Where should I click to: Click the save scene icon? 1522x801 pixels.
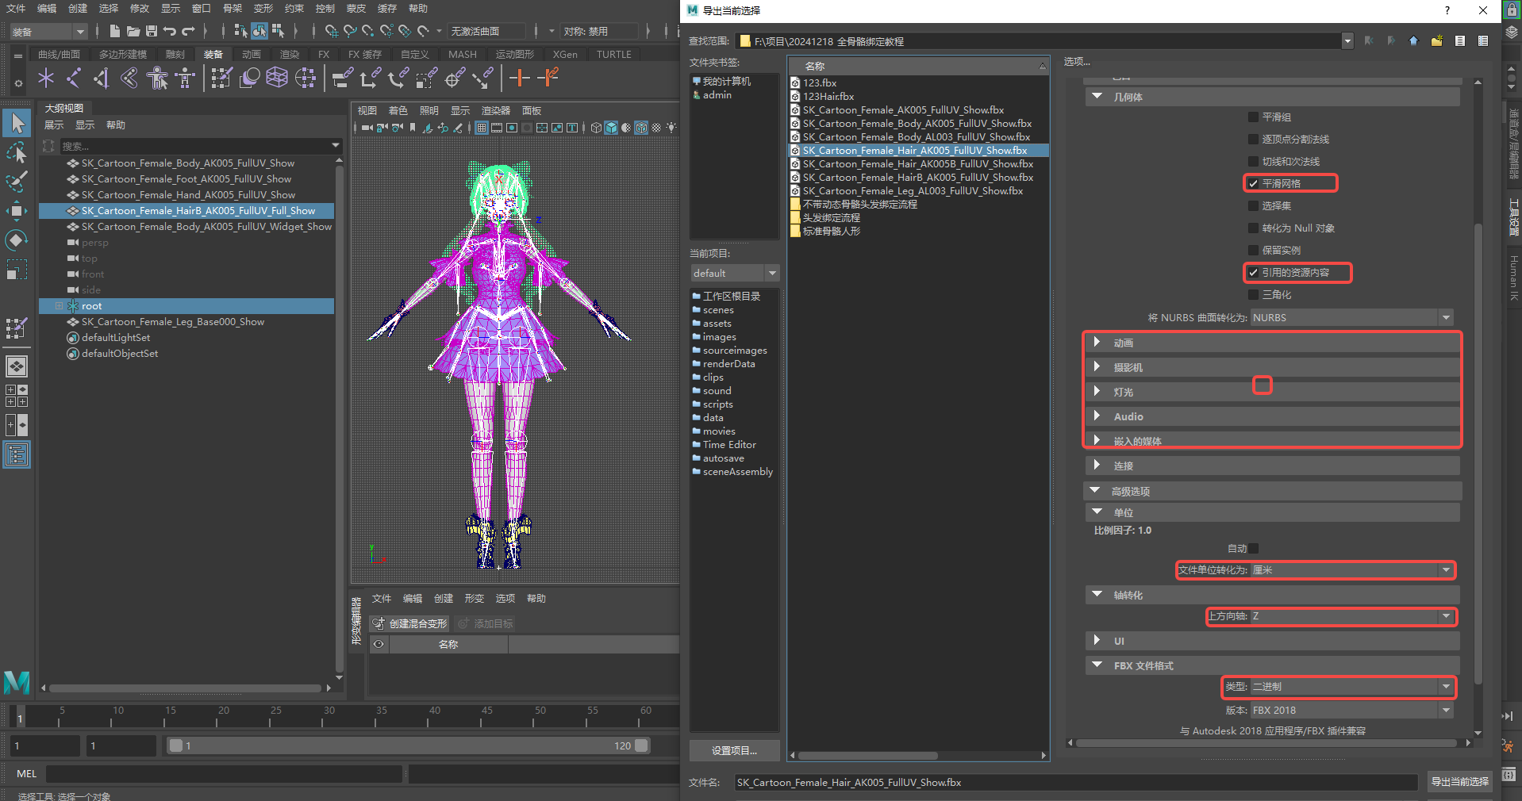151,31
